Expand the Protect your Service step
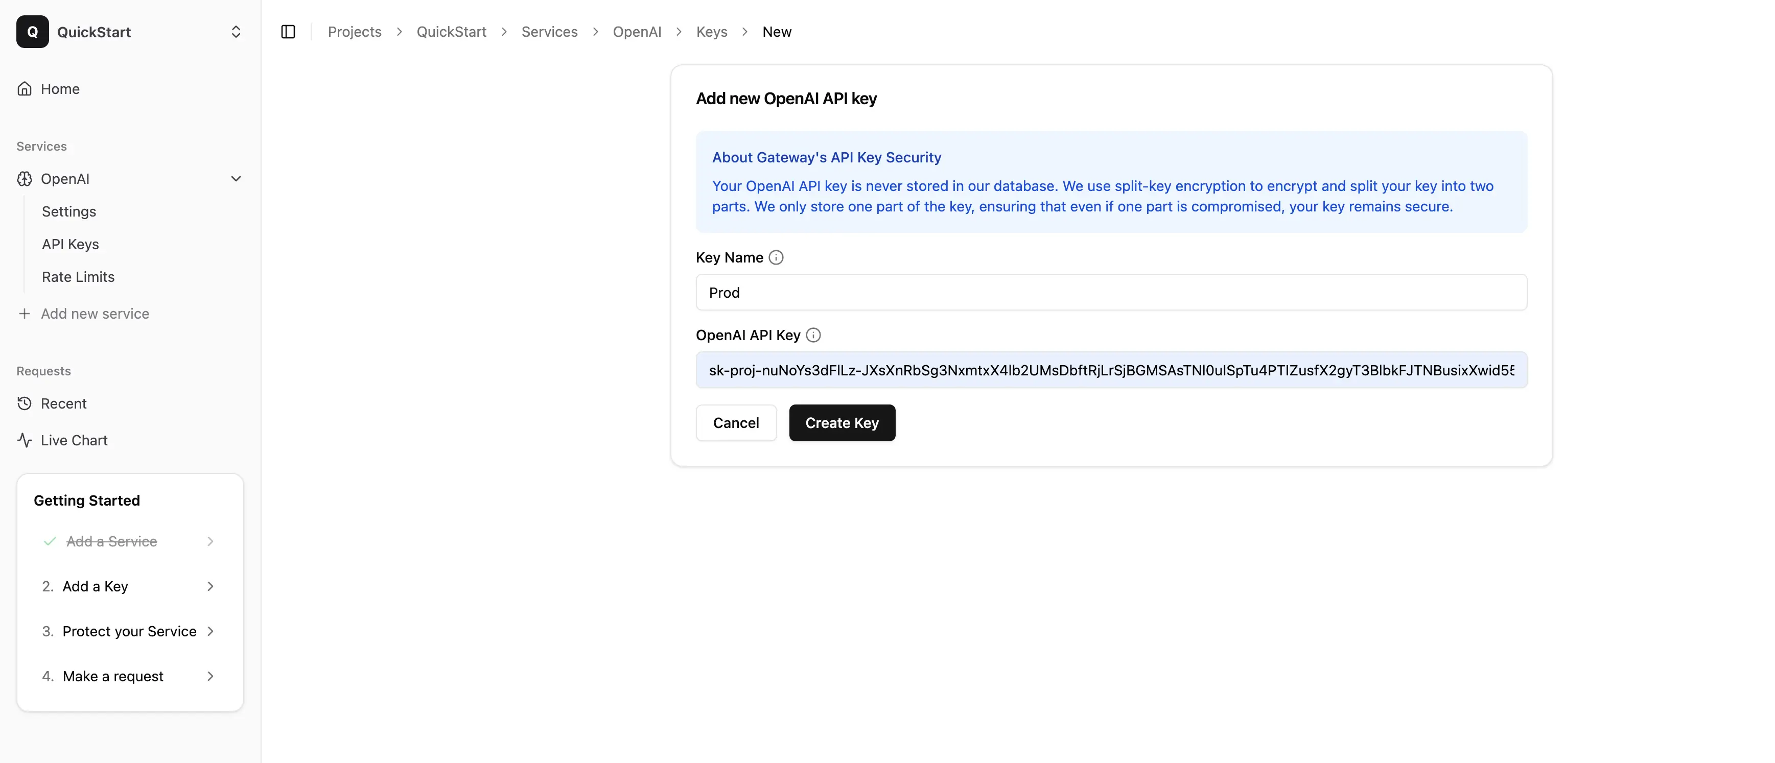The height and width of the screenshot is (763, 1775). (x=210, y=631)
